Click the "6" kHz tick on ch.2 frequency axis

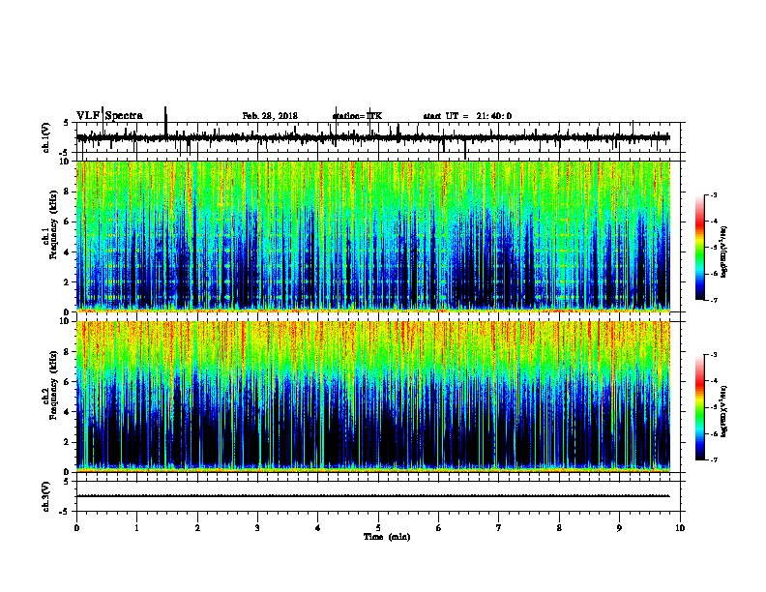click(x=68, y=382)
